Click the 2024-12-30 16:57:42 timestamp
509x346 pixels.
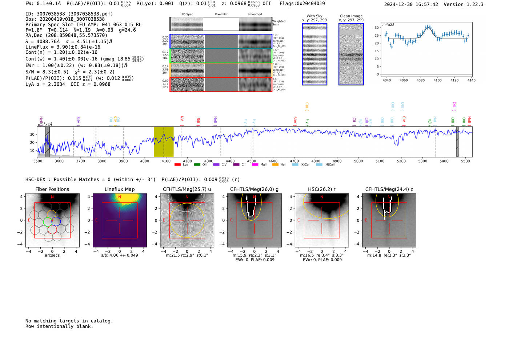click(x=411, y=5)
